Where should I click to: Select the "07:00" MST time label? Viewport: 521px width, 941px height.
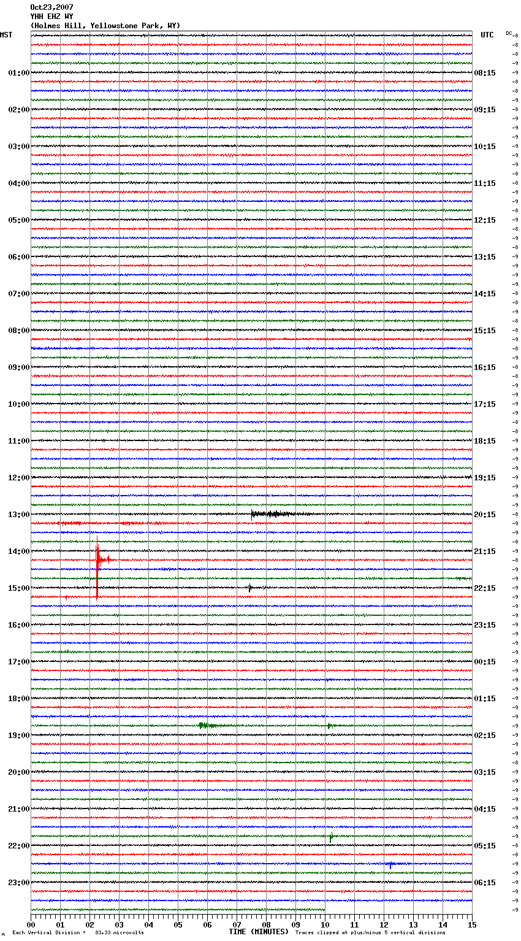point(19,294)
